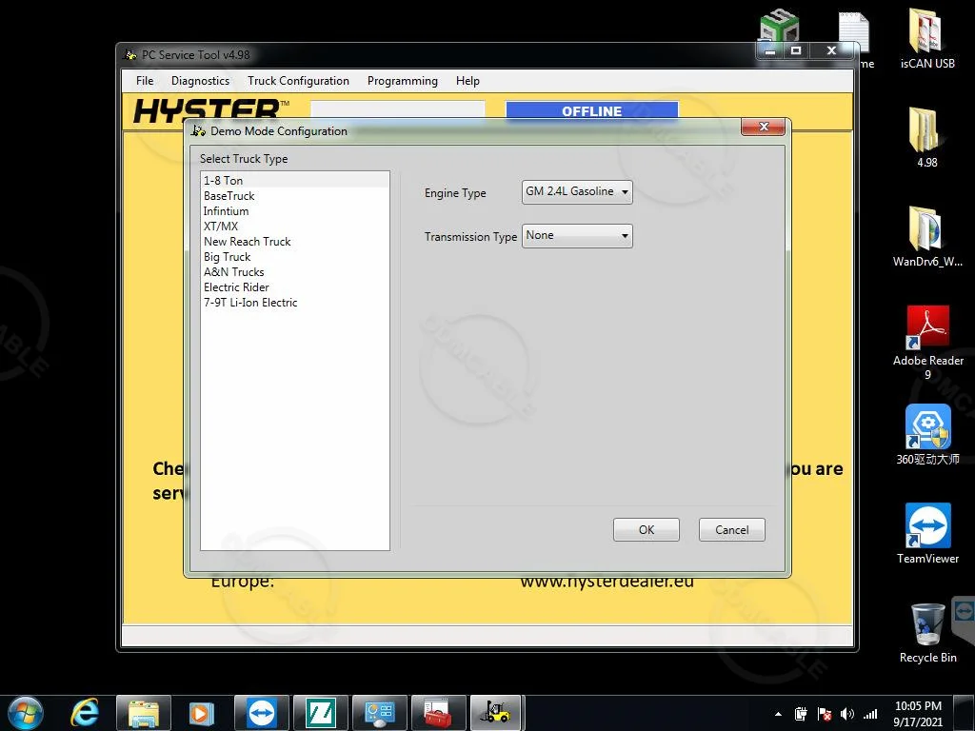
Task: Open the File menu
Action: [x=145, y=81]
